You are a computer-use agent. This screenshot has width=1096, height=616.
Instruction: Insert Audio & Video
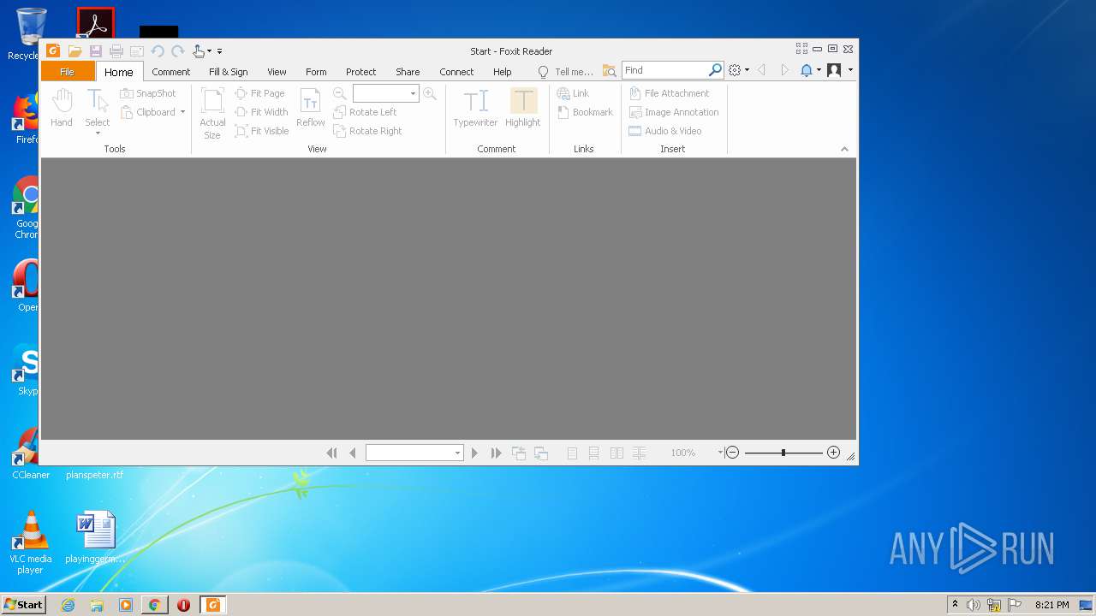pos(665,131)
